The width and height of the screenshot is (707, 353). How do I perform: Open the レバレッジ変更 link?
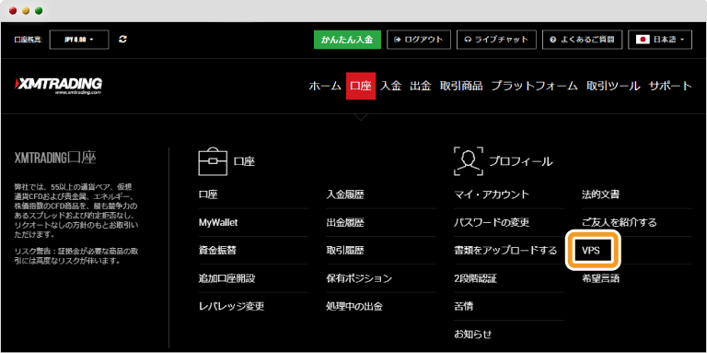point(231,307)
